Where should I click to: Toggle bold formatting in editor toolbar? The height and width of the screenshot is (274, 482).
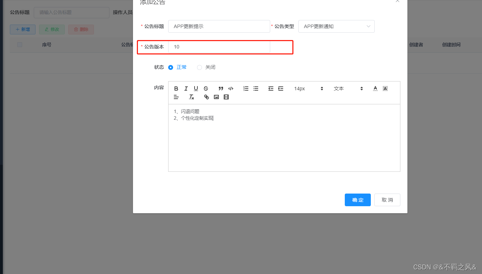pos(176,89)
